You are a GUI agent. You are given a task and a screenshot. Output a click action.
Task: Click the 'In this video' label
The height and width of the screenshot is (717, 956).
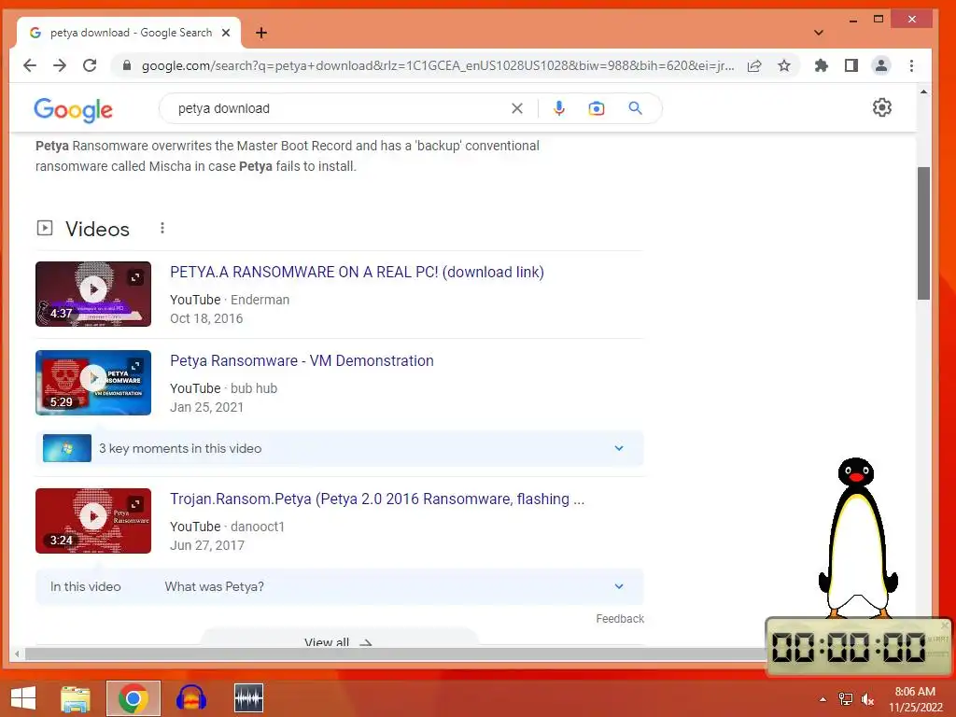[85, 586]
